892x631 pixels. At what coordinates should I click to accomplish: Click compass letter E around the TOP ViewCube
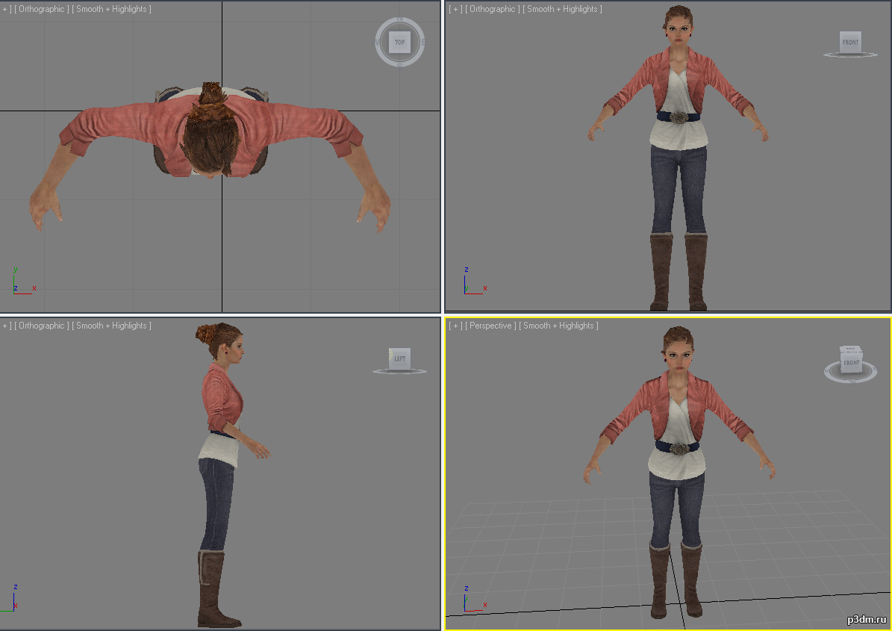(422, 42)
